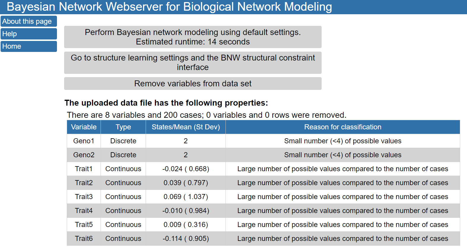Select the Geno1 variable cell
Screen dimensions: 467x251
tap(84, 141)
